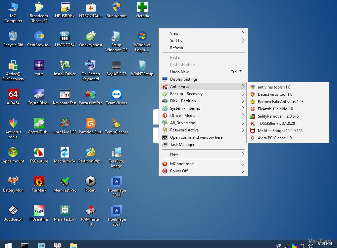Open the Windows Start button

[8, 245]
